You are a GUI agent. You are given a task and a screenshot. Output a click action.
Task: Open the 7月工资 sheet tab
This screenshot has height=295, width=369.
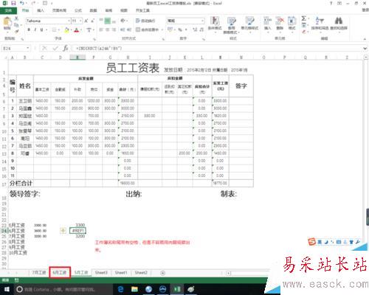(39, 273)
